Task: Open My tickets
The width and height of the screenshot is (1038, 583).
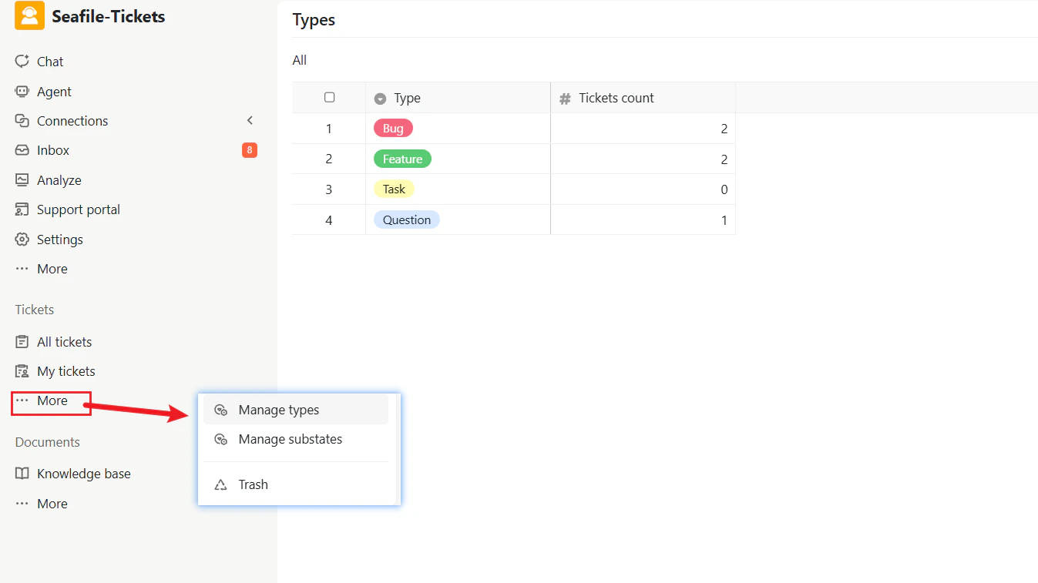Action: (x=66, y=371)
